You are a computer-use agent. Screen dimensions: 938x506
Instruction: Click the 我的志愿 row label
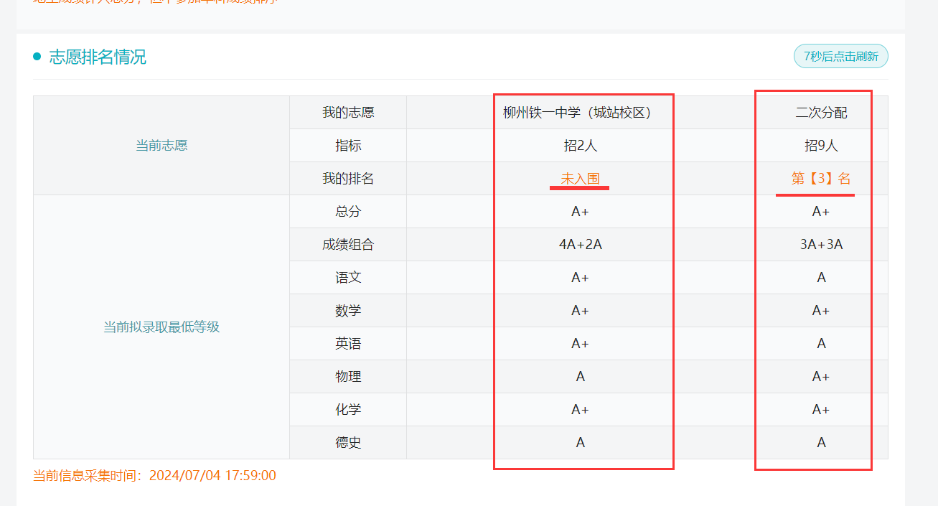348,113
